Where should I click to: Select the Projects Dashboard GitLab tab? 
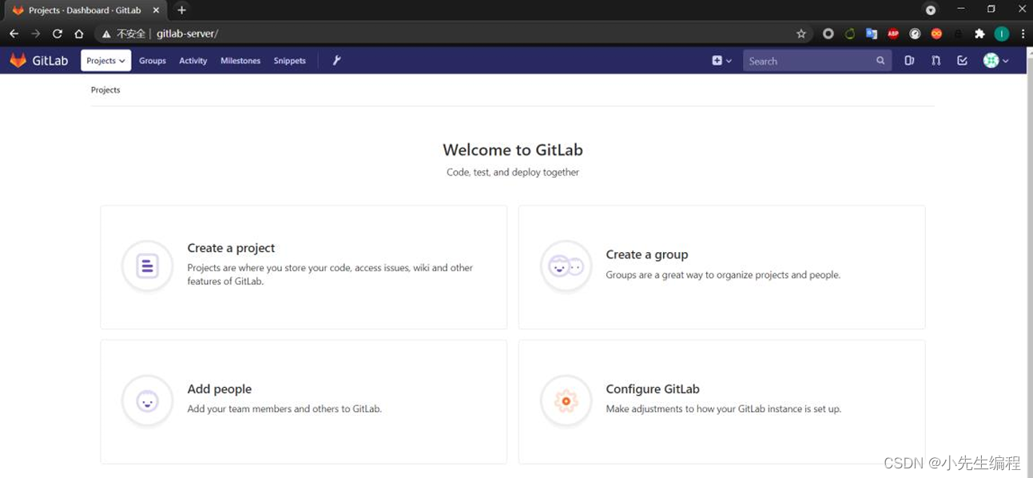[x=85, y=10]
